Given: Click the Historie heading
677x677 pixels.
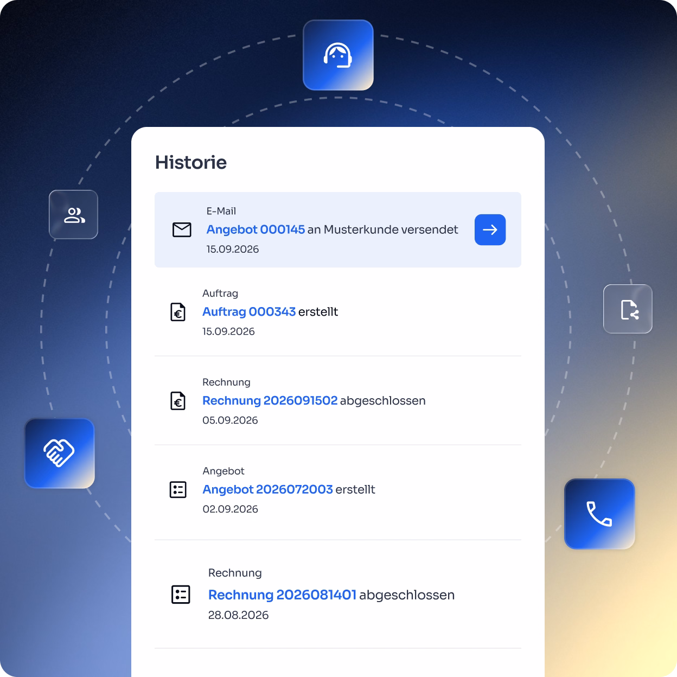Looking at the screenshot, I should [x=191, y=162].
